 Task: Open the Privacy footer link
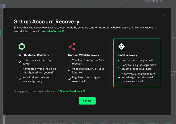[x=88, y=123]
